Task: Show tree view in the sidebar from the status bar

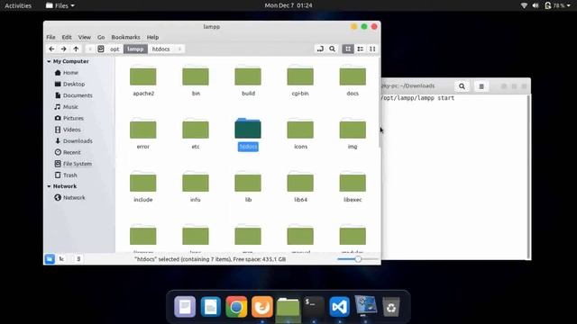Action: (x=61, y=259)
